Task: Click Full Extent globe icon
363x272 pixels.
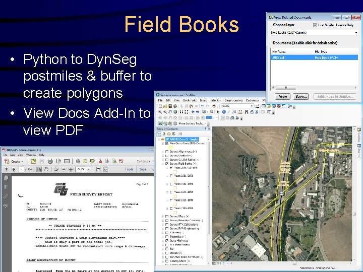Action: [175, 112]
